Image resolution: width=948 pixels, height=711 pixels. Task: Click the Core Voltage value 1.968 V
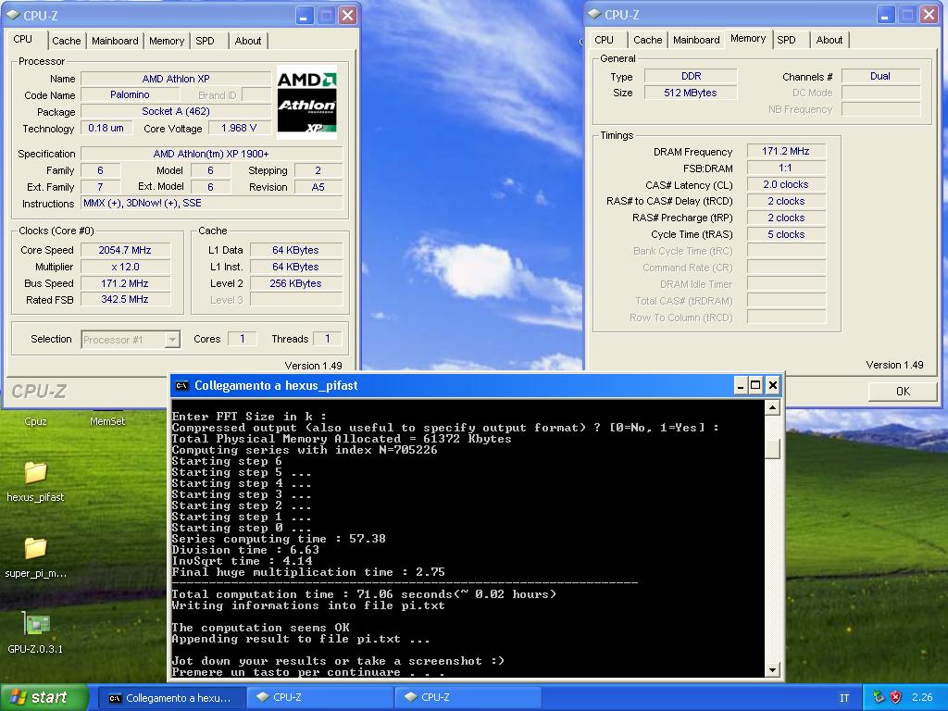[x=239, y=128]
